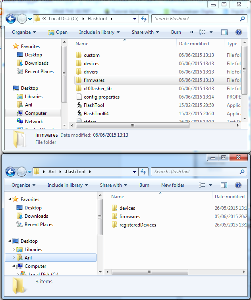The height and width of the screenshot is (300, 251).
Task: Collapse Favorites tree in .flashTool window
Action: click(10, 199)
